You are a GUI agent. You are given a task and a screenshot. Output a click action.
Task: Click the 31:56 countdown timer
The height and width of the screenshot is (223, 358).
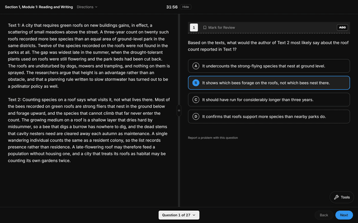(x=172, y=7)
